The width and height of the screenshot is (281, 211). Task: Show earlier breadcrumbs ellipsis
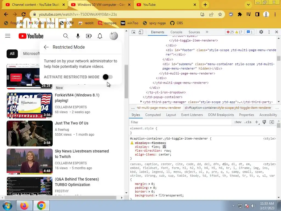133,108
